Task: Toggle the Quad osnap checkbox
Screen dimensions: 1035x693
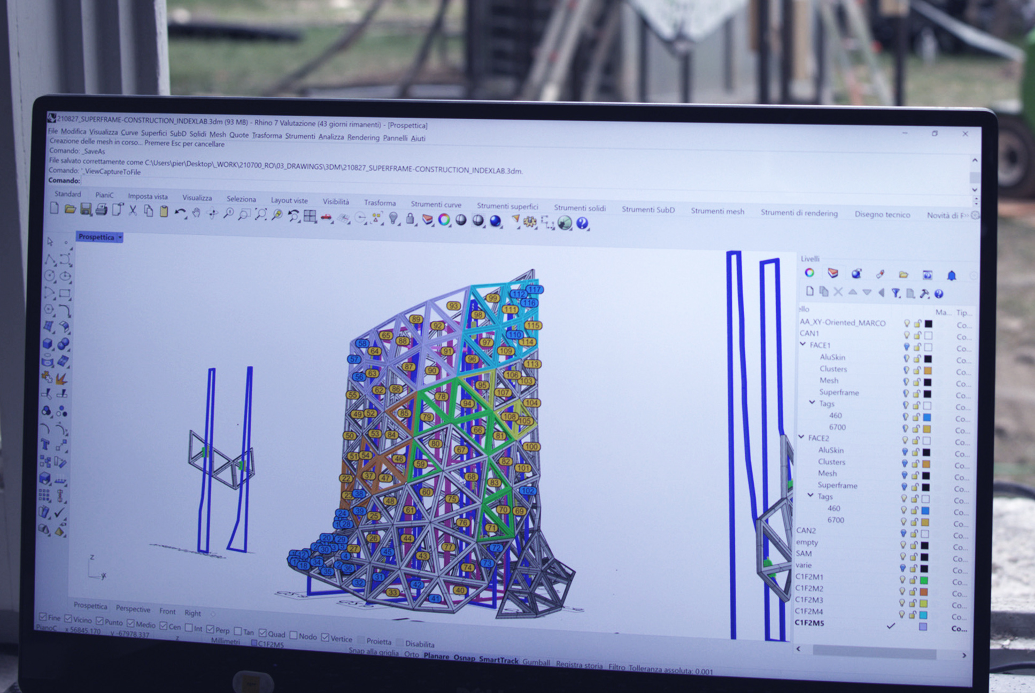Action: click(x=262, y=633)
